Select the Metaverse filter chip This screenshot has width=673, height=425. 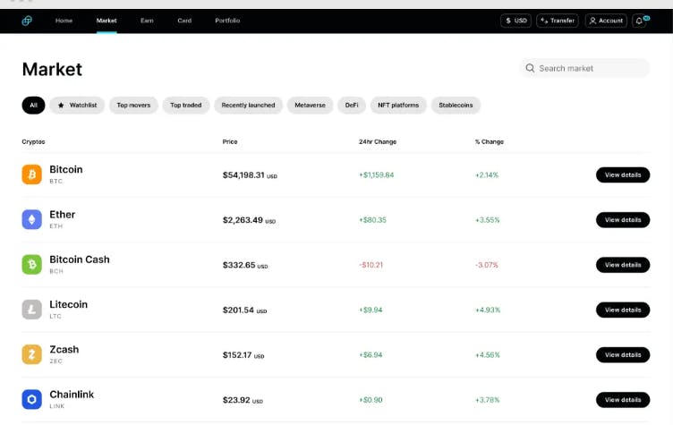coord(310,106)
